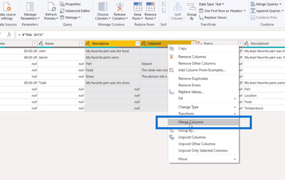Image resolution: width=285 pixels, height=180 pixels.
Task: Click Column4 ABC type icon
Action: click(x=144, y=43)
